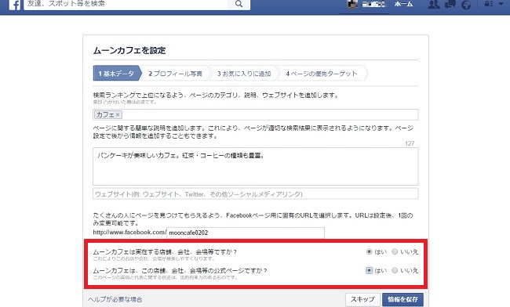Click the page description text area

click(x=255, y=166)
